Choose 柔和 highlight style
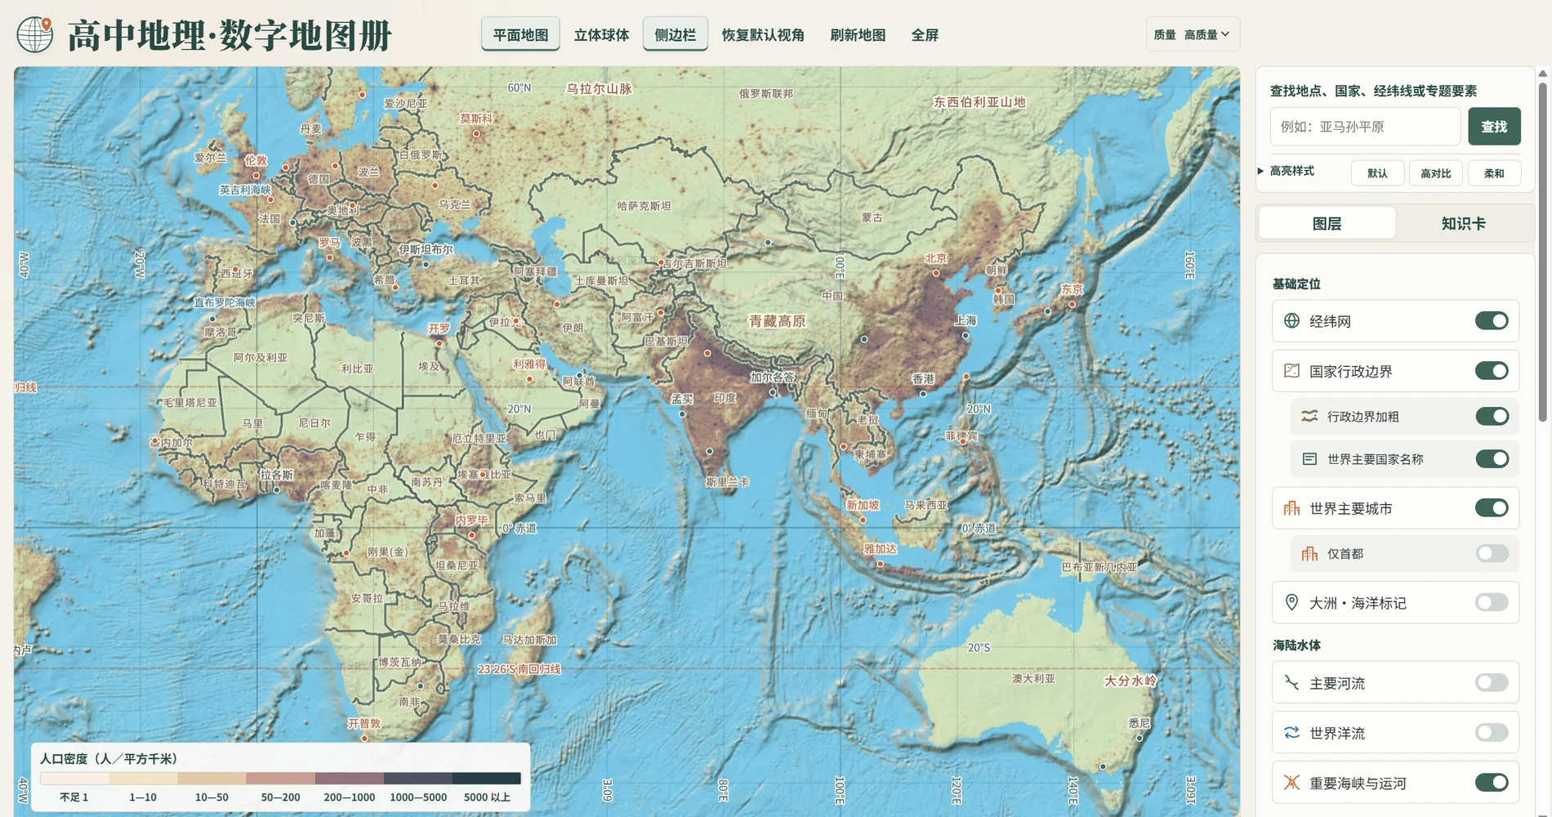The width and height of the screenshot is (1552, 817). pyautogui.click(x=1494, y=173)
